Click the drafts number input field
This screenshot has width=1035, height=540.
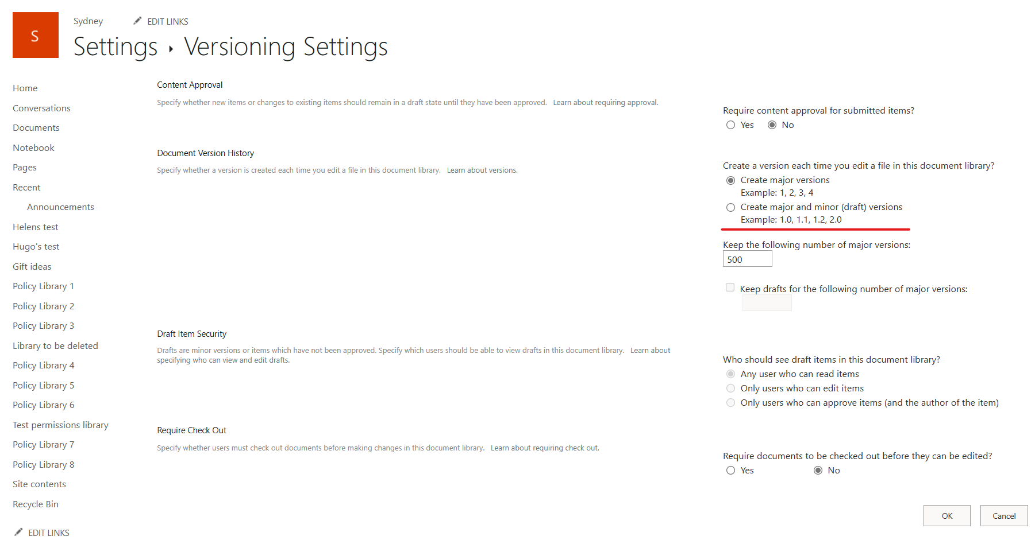(x=766, y=303)
